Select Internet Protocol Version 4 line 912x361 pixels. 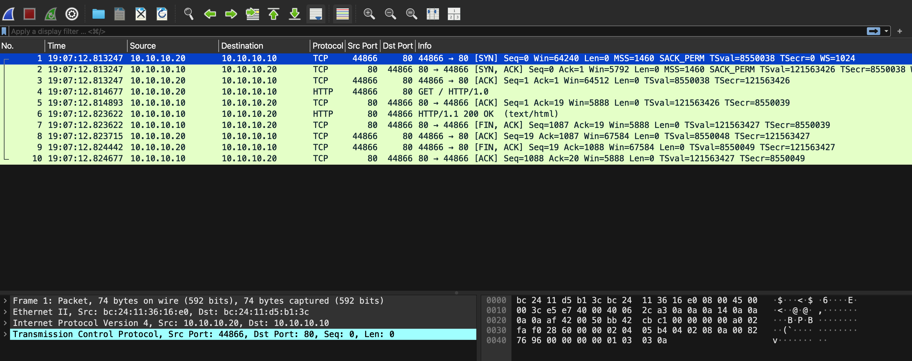[171, 323]
